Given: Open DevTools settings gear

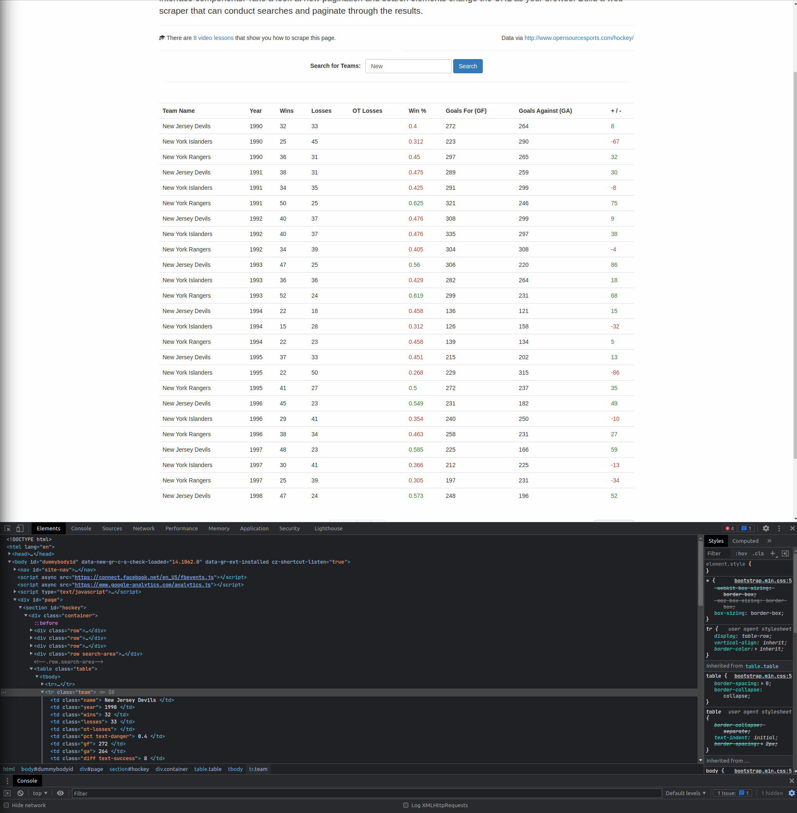Looking at the screenshot, I should pos(766,528).
